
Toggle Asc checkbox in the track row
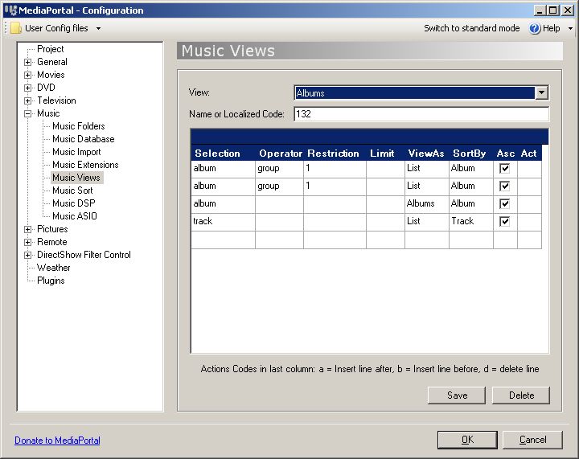505,222
